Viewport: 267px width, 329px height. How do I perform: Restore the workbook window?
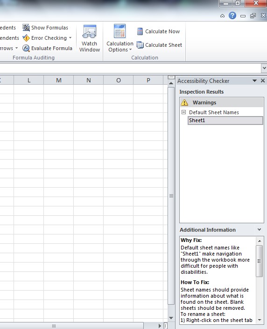click(253, 16)
